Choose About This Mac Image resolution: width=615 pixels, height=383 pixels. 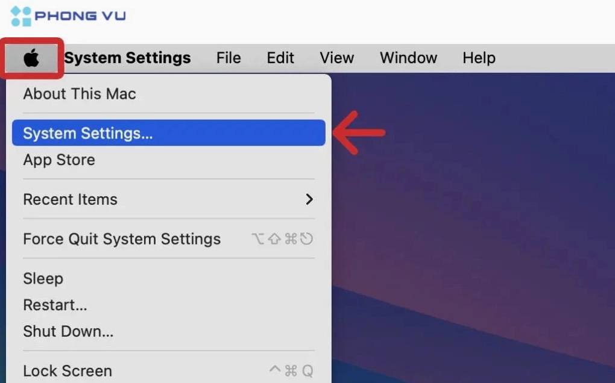click(x=80, y=94)
